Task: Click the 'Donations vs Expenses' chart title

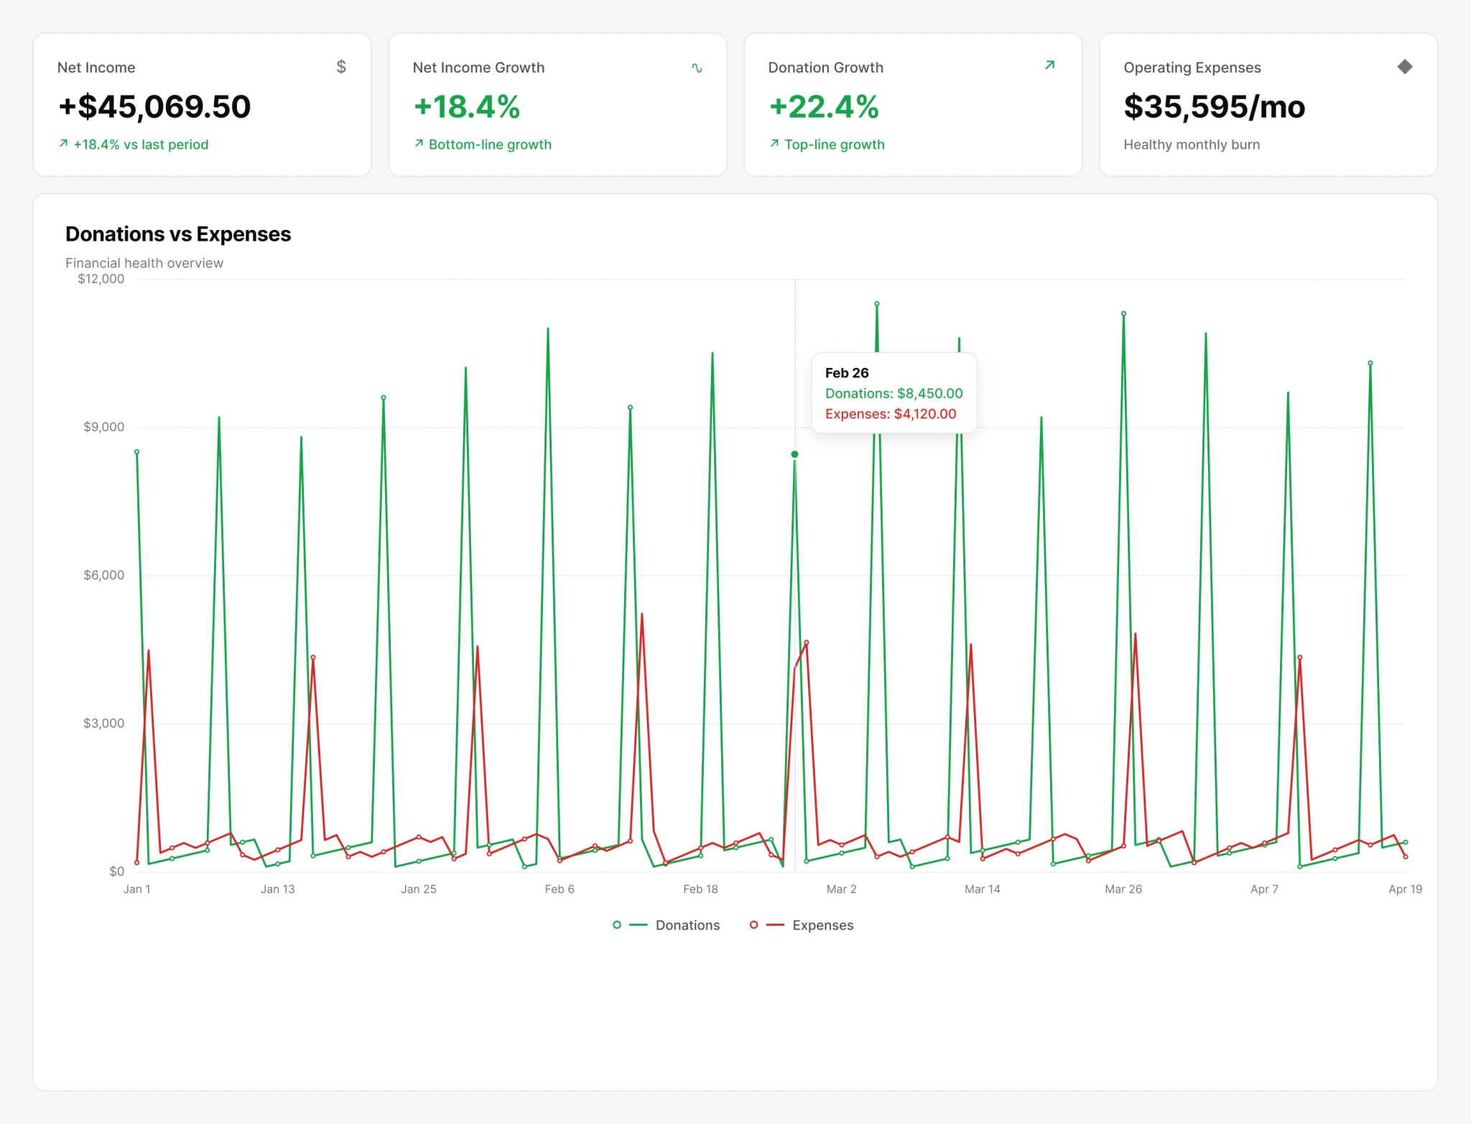Action: tap(178, 234)
